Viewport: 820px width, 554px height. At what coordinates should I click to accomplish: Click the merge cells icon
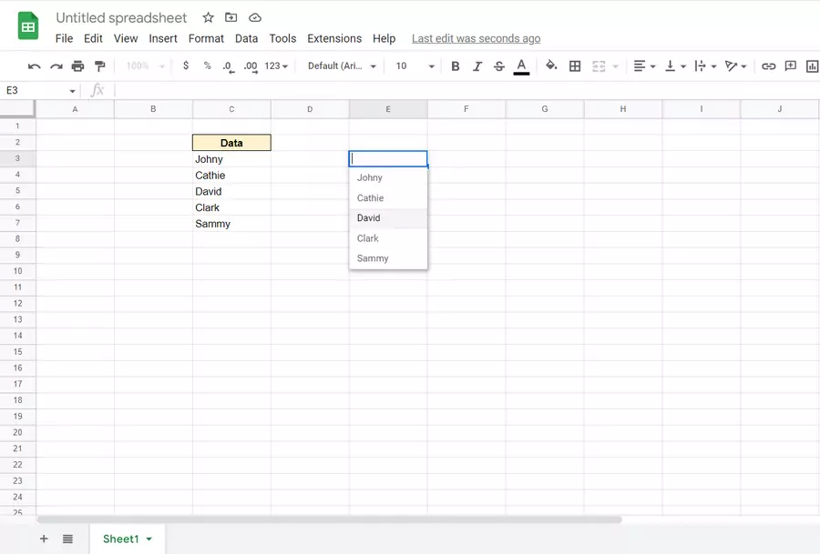[x=599, y=66]
